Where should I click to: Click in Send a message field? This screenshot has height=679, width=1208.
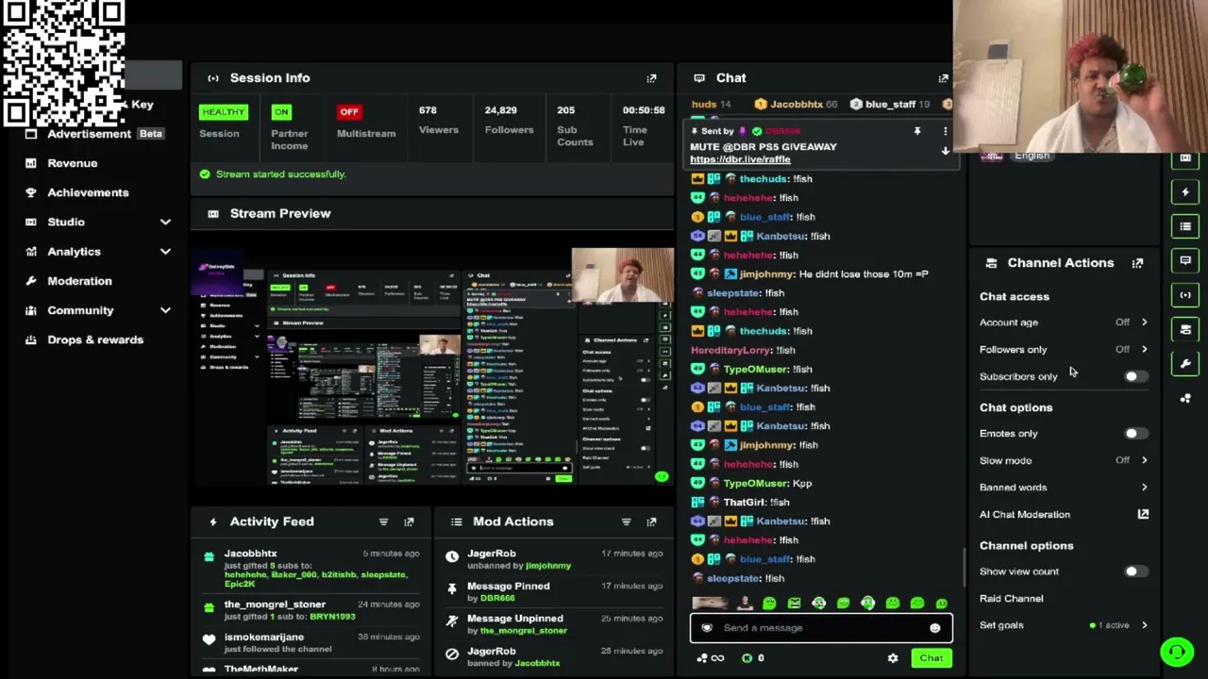[821, 628]
